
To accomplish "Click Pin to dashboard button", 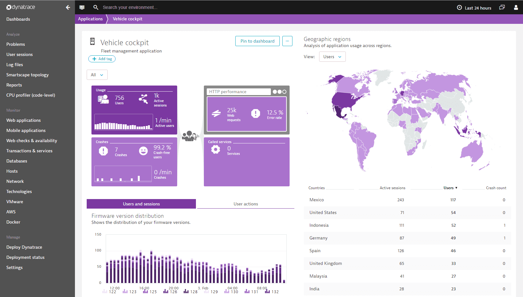I will pos(258,41).
